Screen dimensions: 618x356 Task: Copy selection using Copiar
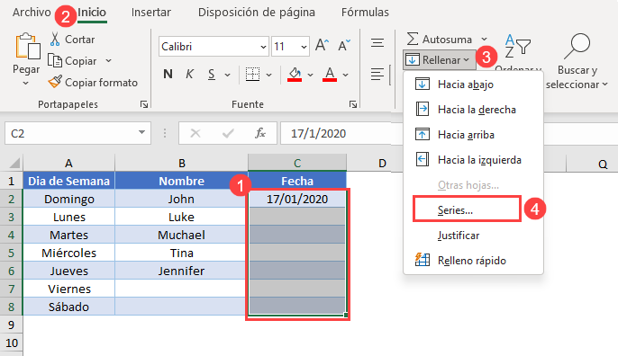click(72, 61)
